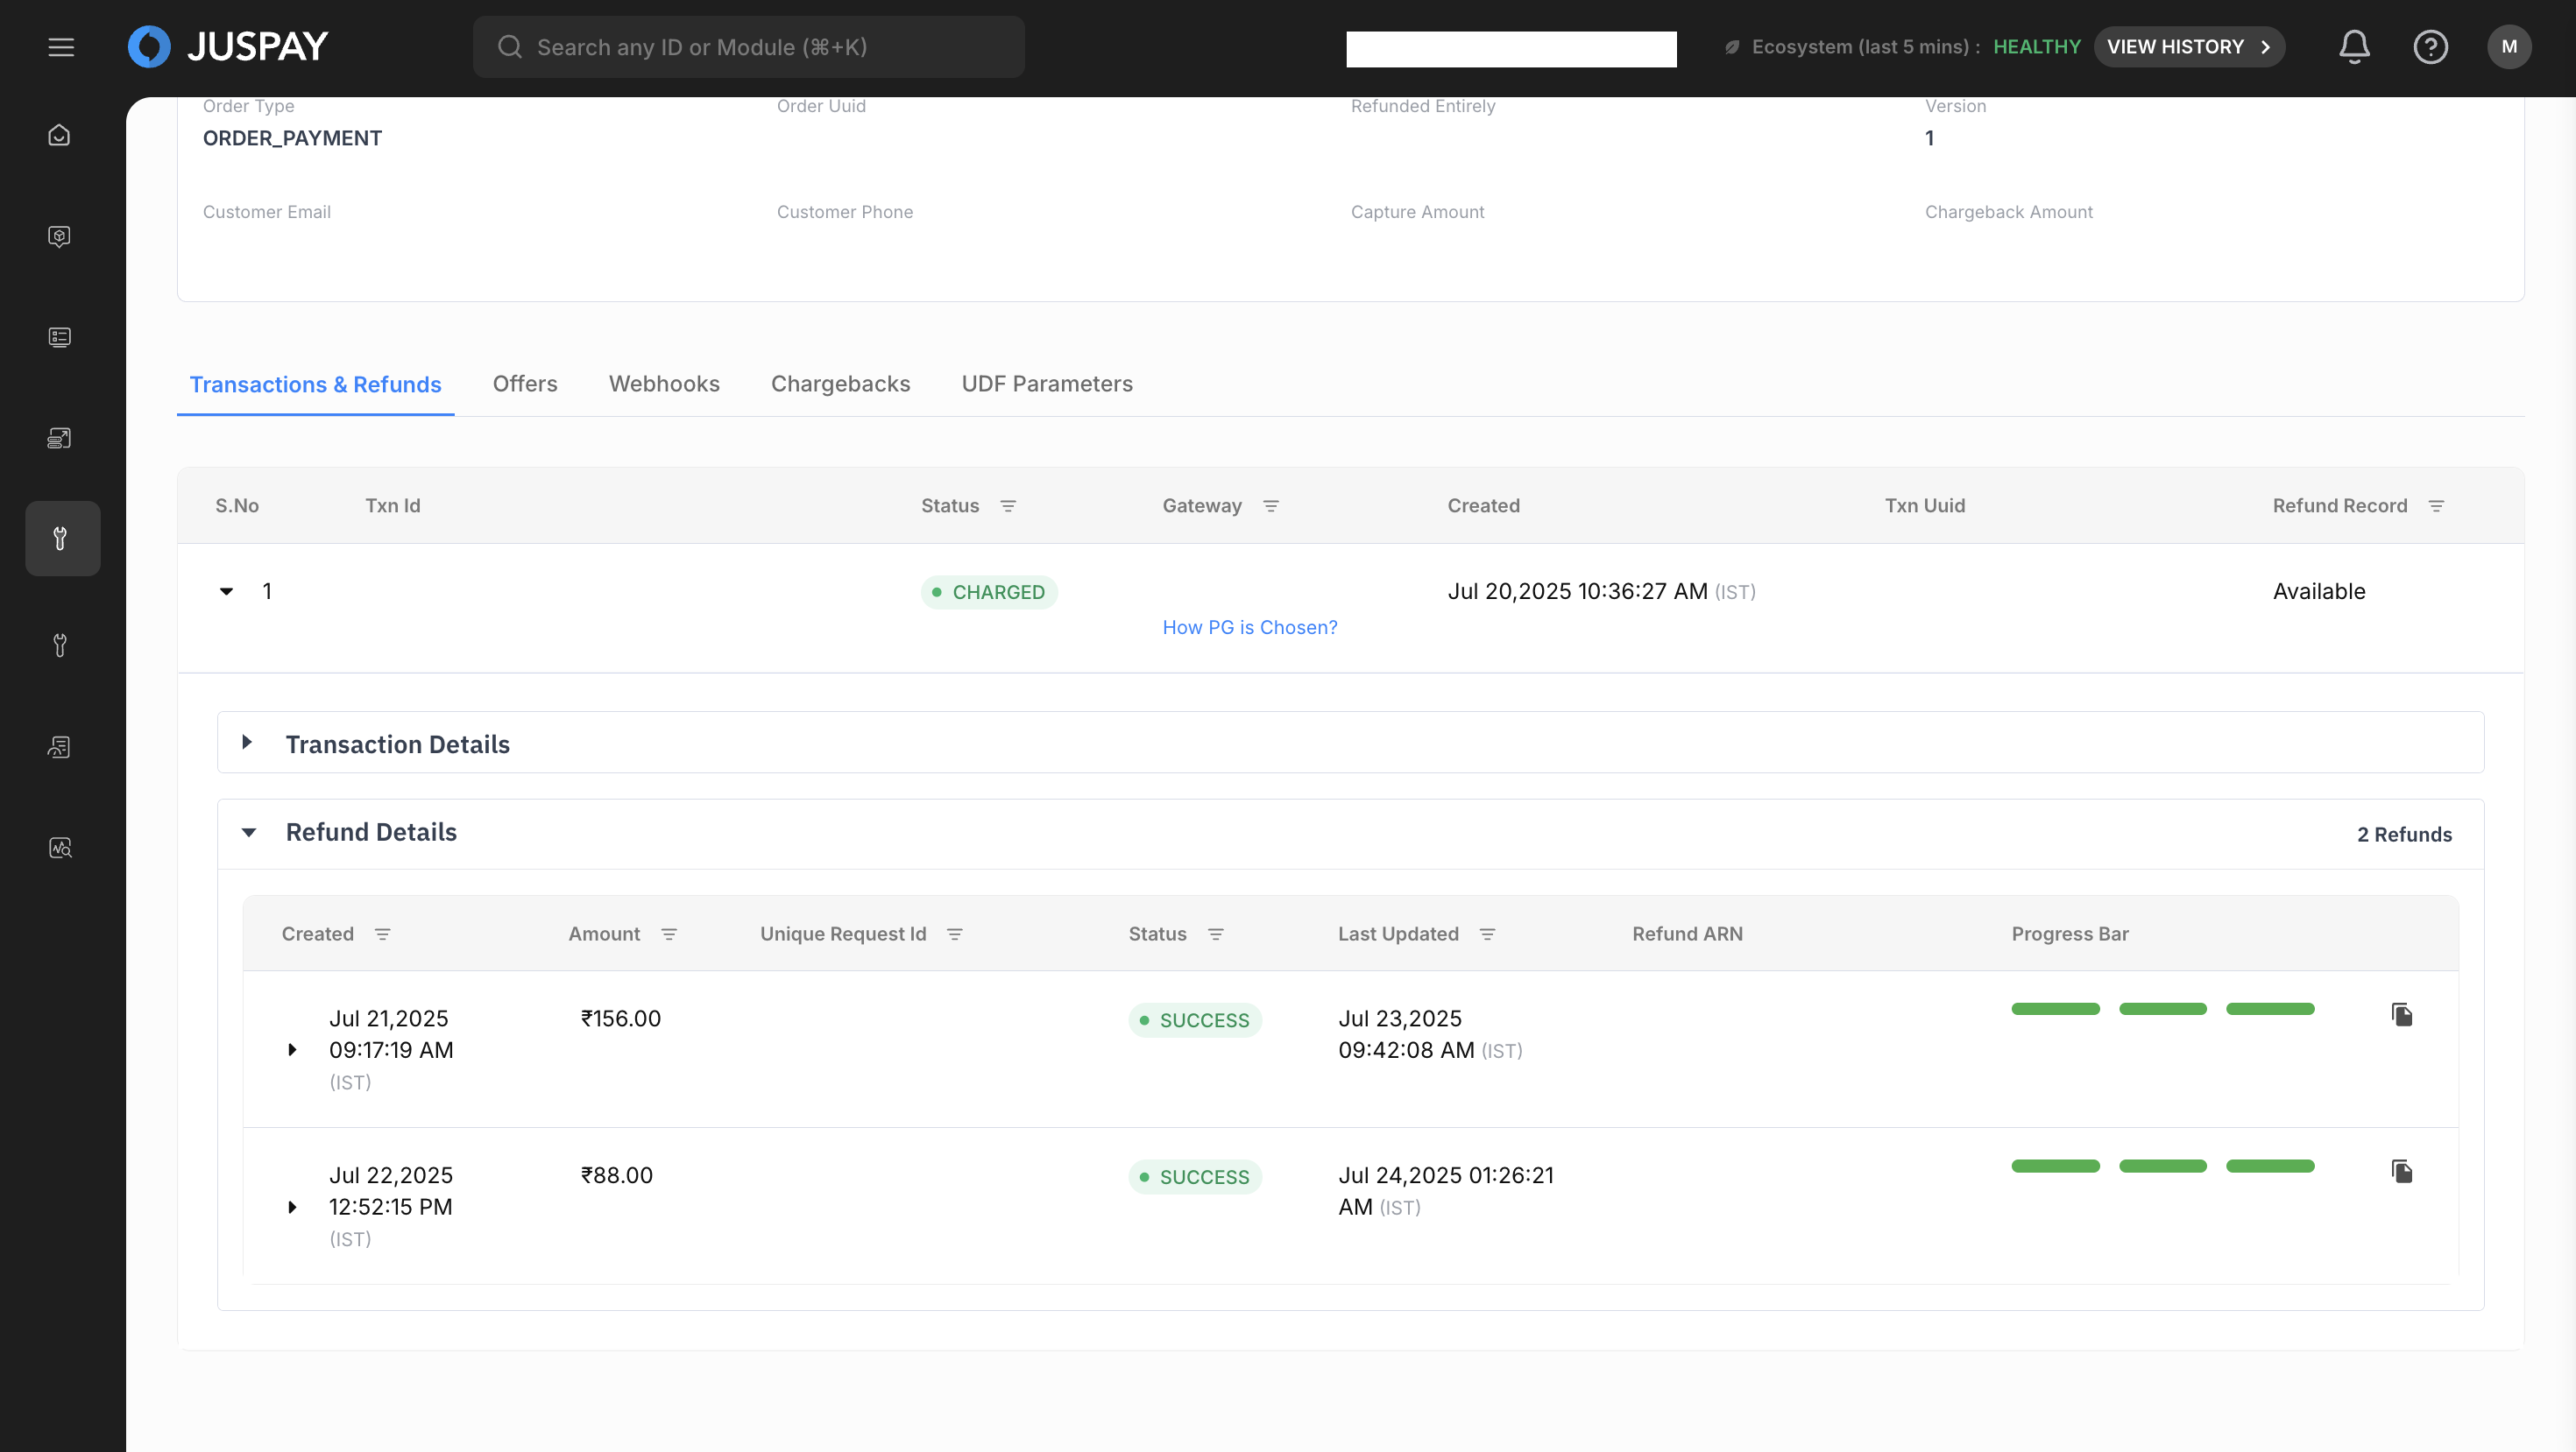The height and width of the screenshot is (1452, 2576).
Task: Click the home icon in sidebar
Action: click(x=60, y=135)
